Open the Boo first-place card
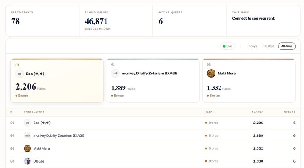Image resolution: width=304 pixels, height=168 pixels. pos(57,81)
